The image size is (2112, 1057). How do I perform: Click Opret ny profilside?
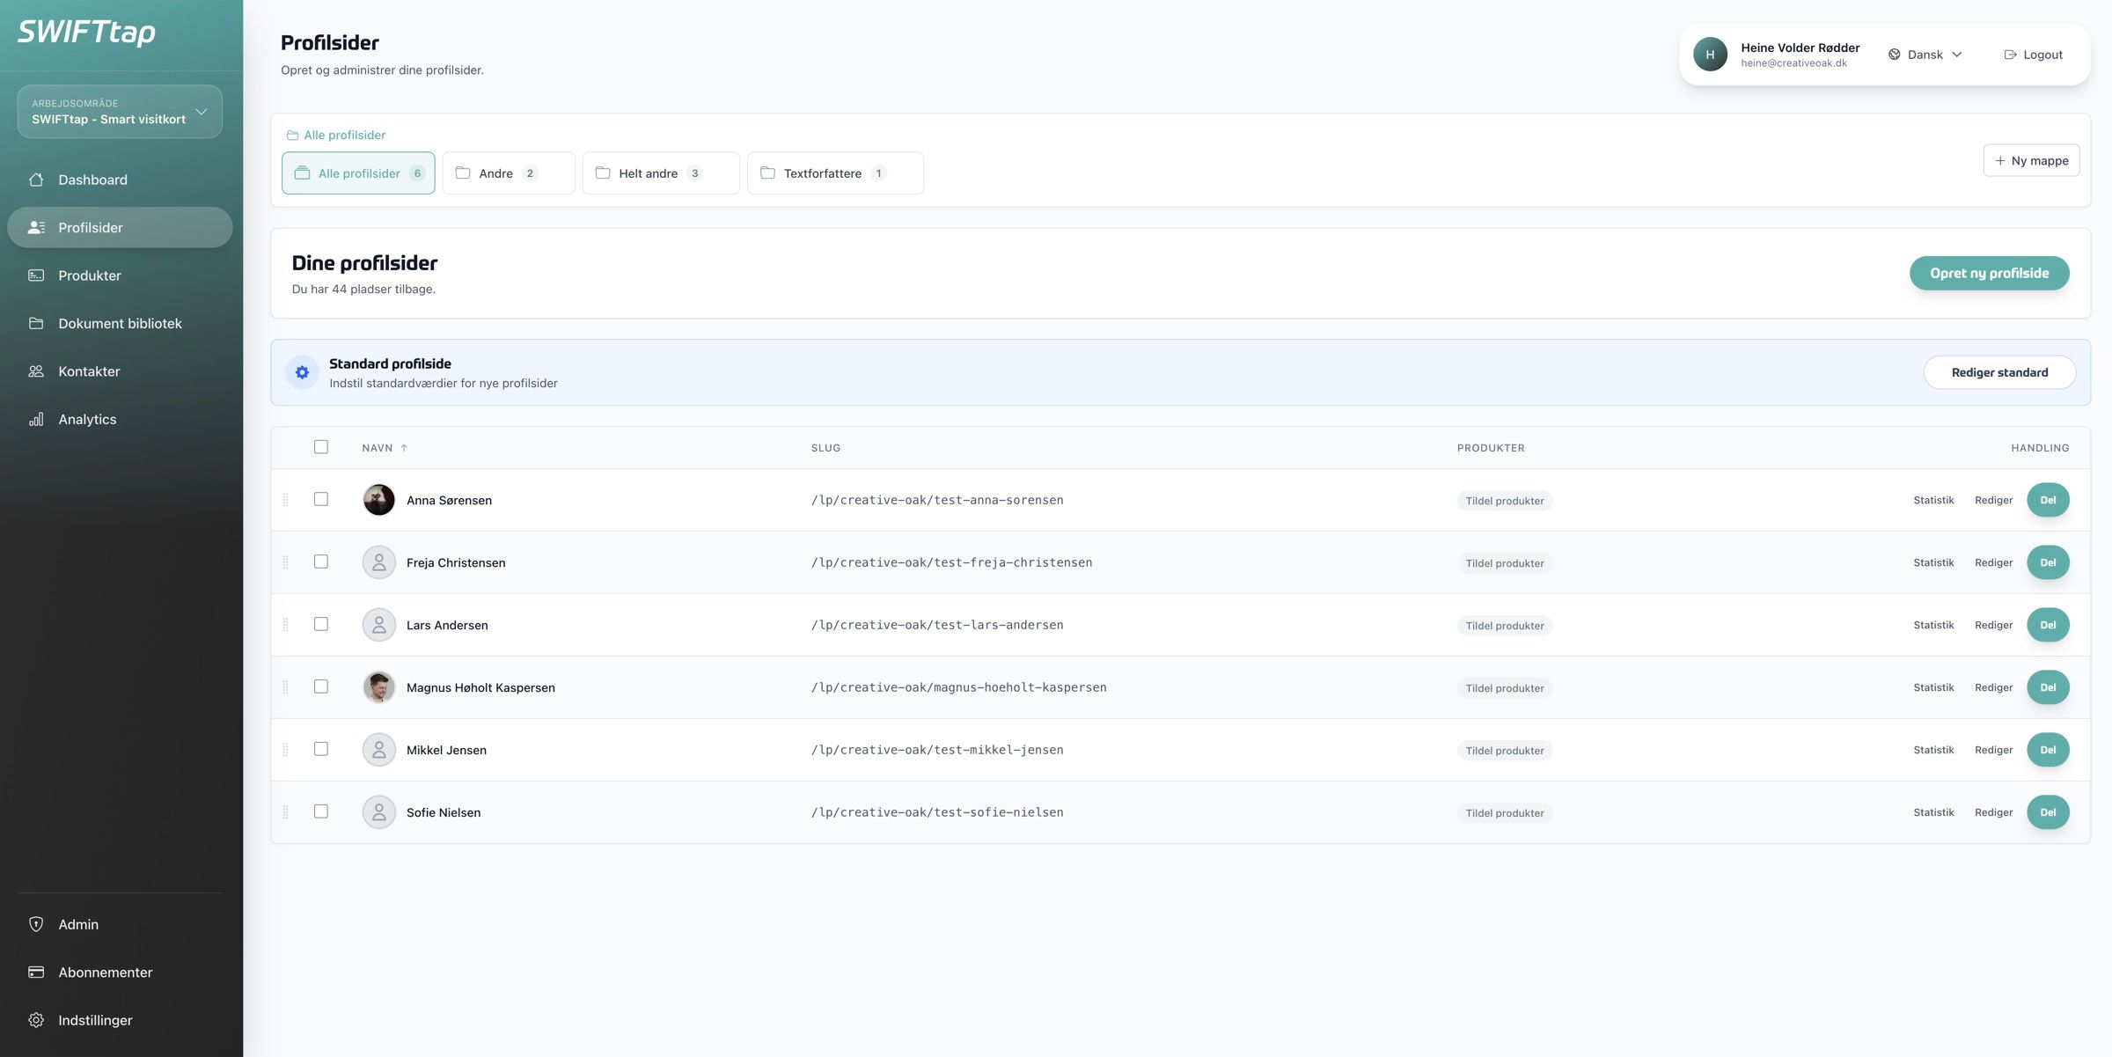point(1989,273)
